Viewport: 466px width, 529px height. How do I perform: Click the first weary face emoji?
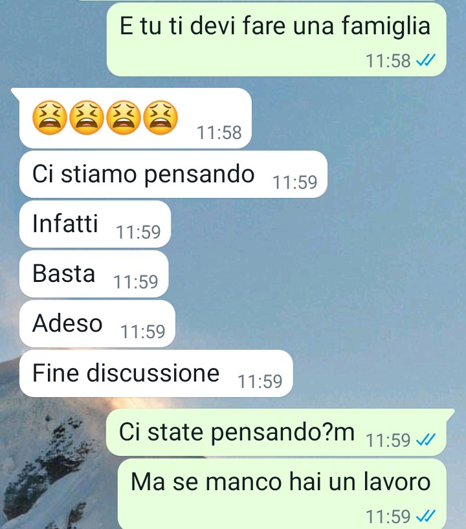[x=49, y=118]
